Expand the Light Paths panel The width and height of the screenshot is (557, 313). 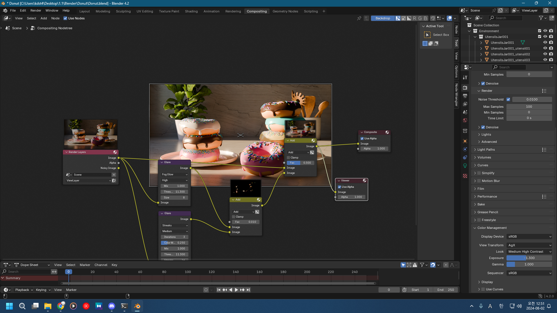coord(486,150)
